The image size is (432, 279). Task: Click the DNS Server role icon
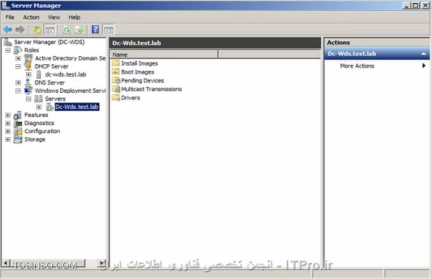(28, 83)
